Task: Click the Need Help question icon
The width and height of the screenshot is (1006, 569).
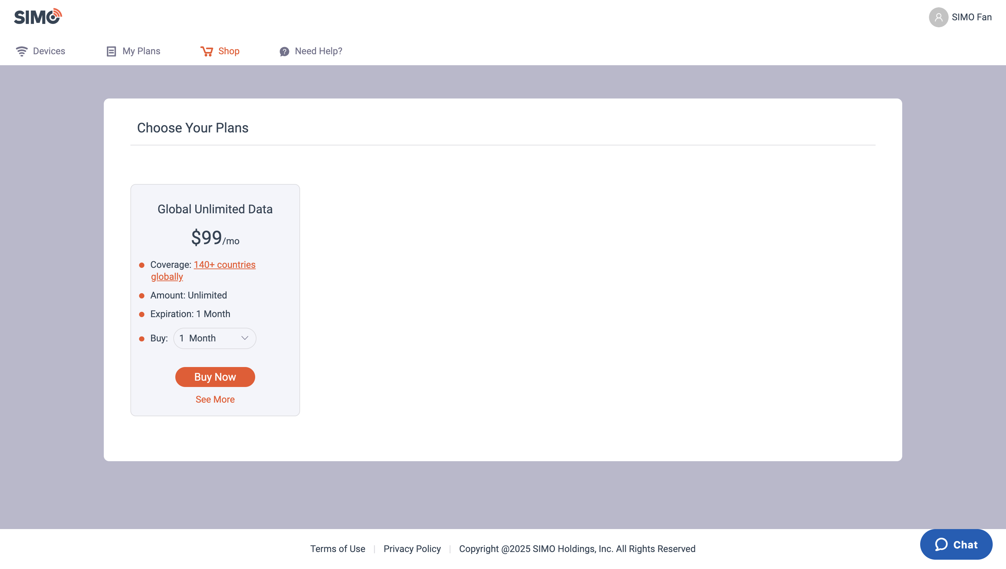Action: tap(284, 52)
